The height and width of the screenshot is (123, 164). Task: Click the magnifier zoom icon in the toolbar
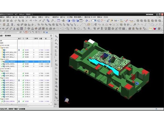click(x=52, y=20)
